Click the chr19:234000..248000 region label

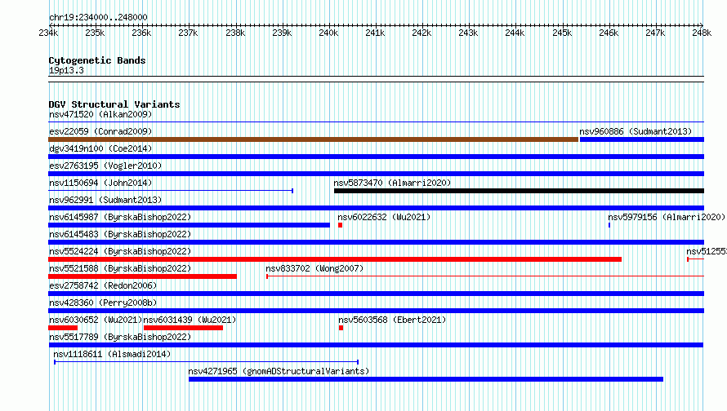tap(98, 17)
